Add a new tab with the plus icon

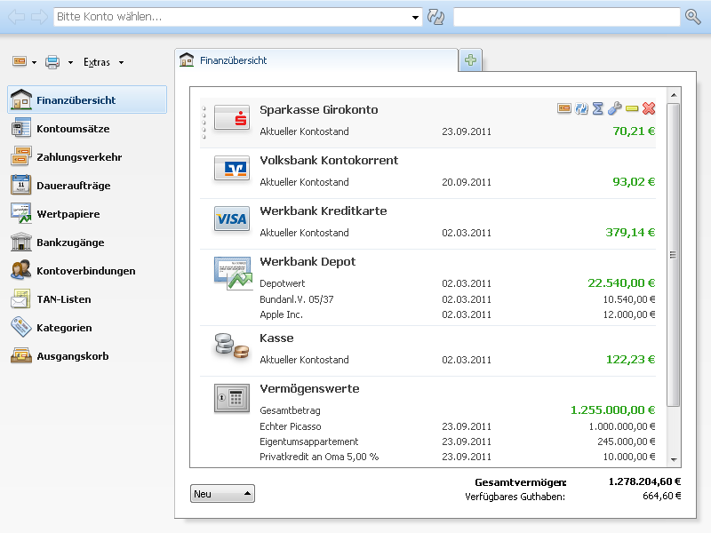(x=471, y=60)
